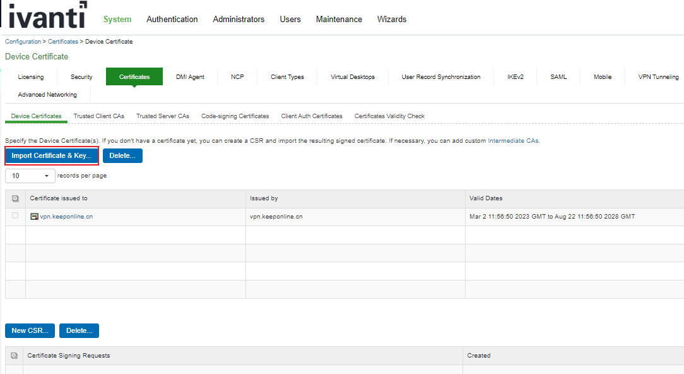
Task: Click the Configuration breadcrumb link
Action: coord(23,41)
